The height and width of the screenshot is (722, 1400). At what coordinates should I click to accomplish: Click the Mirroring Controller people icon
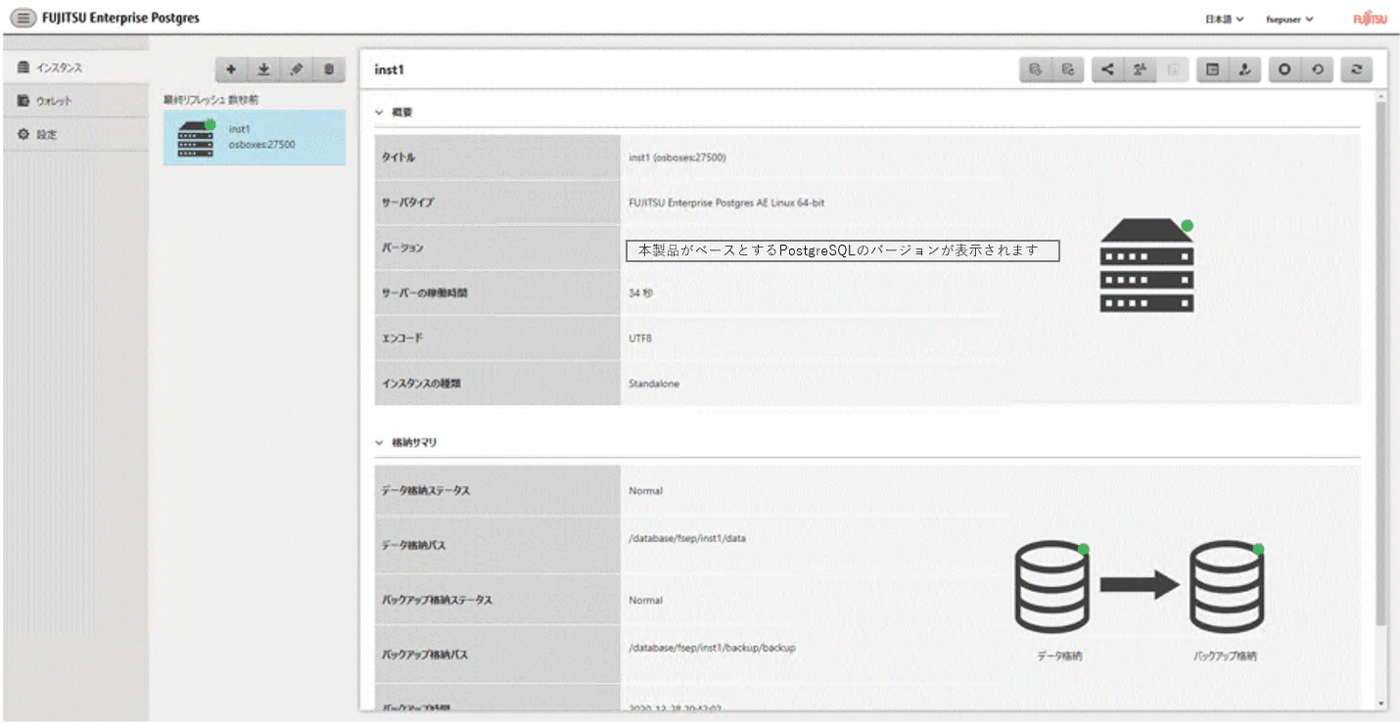1140,69
